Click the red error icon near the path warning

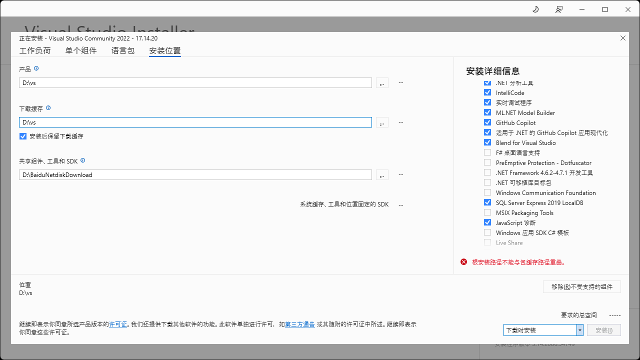point(463,261)
